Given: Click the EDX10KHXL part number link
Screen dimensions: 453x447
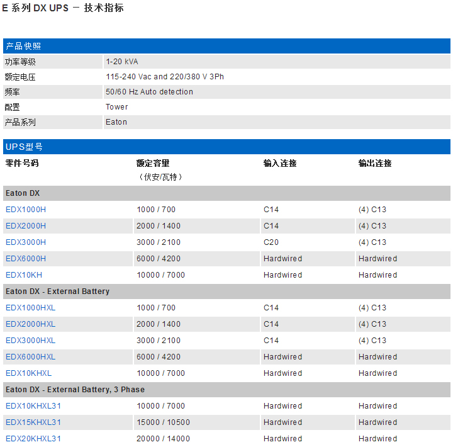Looking at the screenshot, I should (x=28, y=373).
